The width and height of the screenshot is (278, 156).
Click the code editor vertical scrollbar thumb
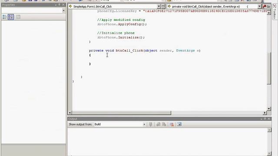269,68
